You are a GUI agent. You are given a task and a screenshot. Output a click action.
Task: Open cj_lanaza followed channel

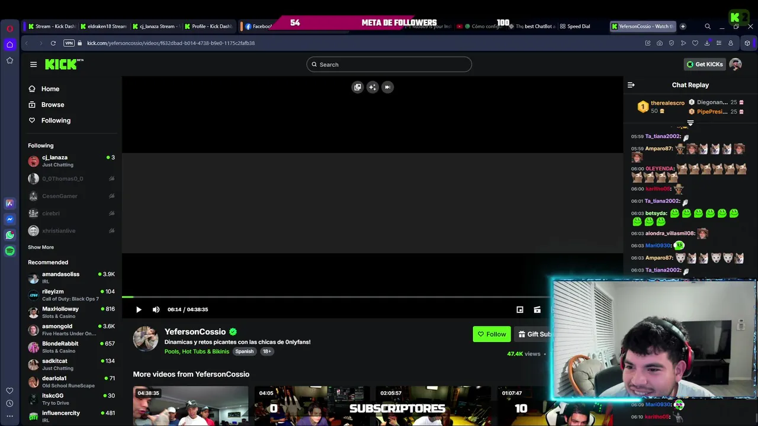(71, 161)
